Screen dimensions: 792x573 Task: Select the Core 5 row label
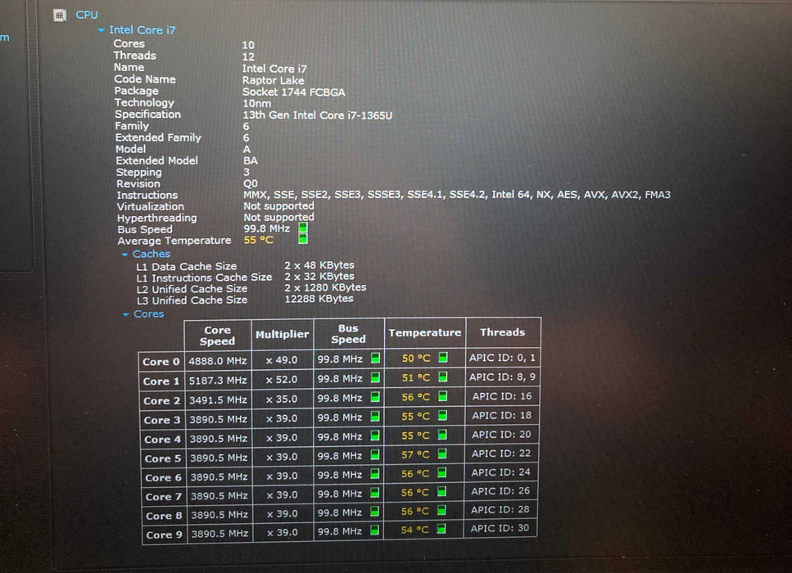point(163,459)
